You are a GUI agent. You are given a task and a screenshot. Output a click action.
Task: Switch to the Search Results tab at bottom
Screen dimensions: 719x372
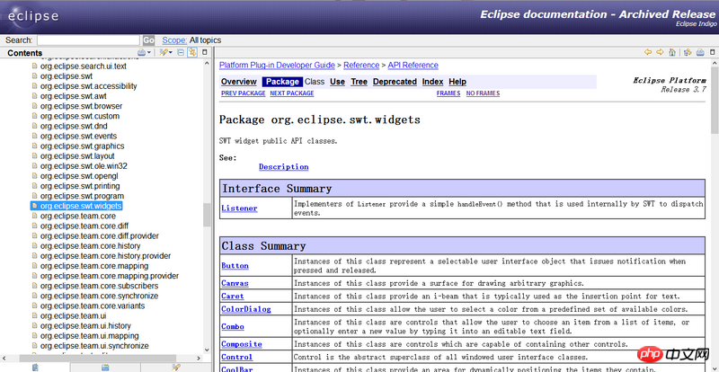[175, 368]
